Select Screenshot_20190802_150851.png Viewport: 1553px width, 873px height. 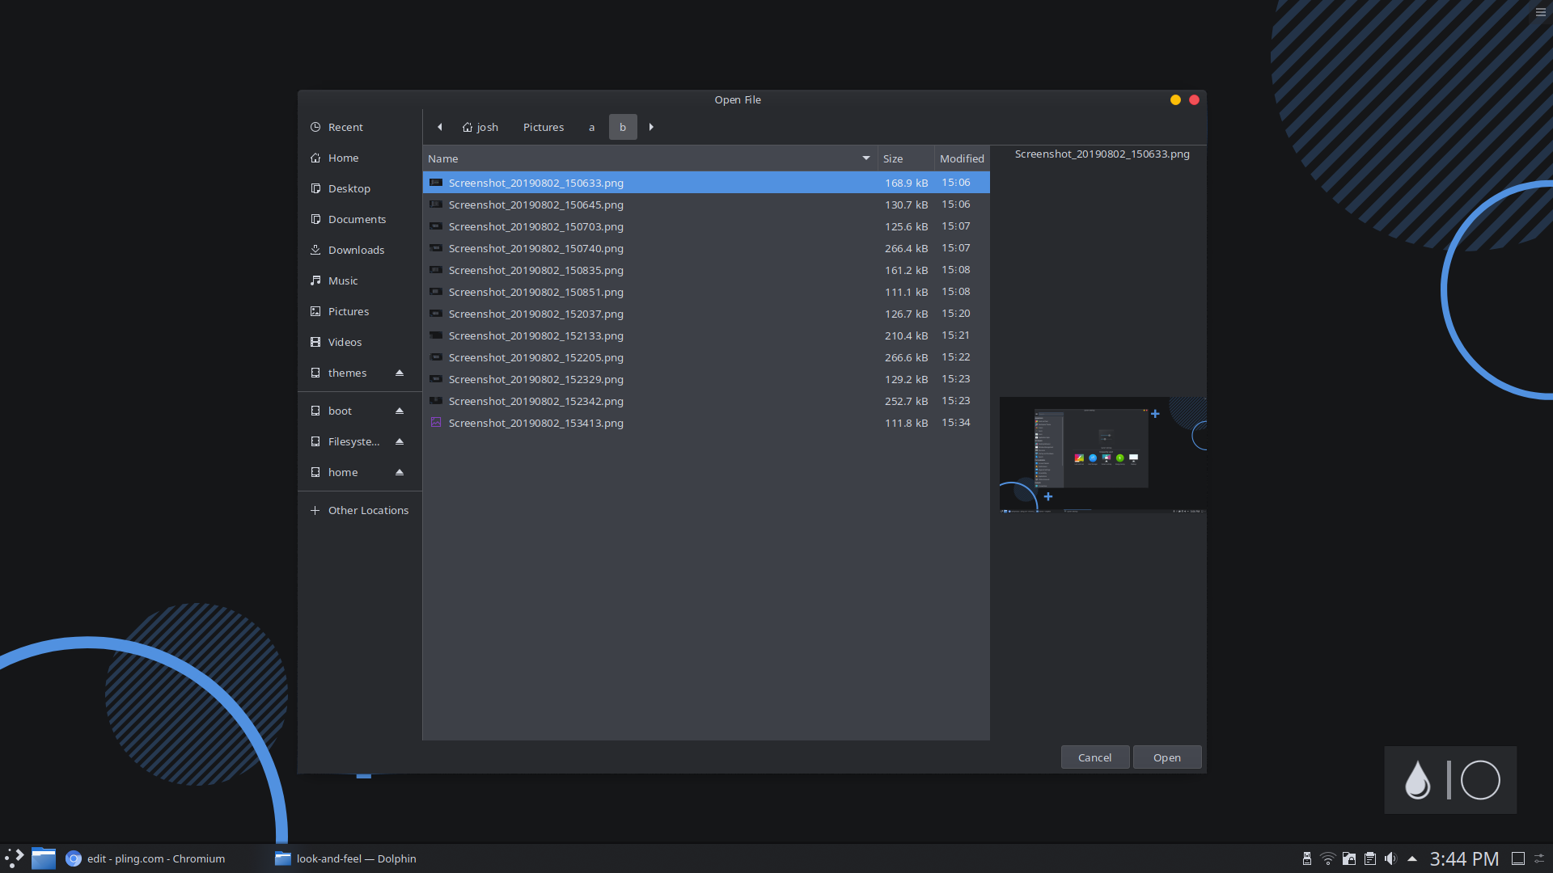tap(706, 292)
